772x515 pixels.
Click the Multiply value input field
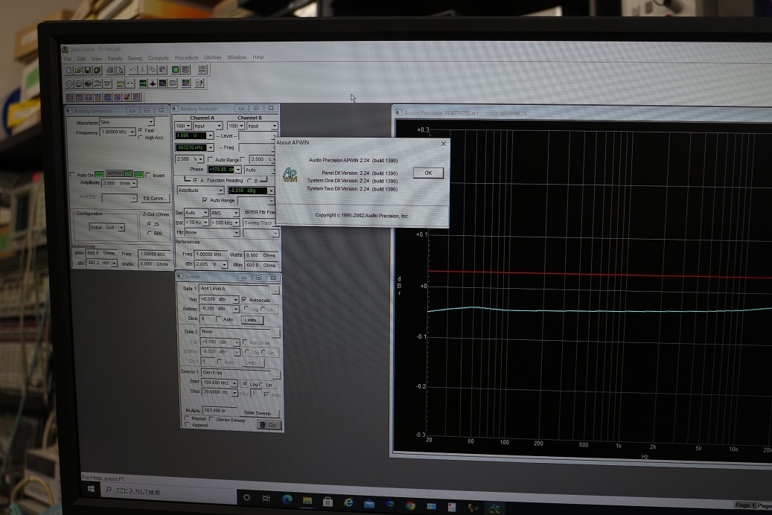220,410
